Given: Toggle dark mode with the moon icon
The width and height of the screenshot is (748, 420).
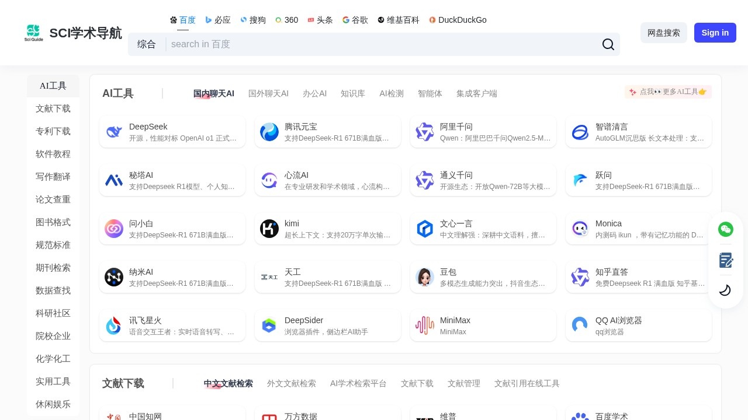Looking at the screenshot, I should (x=725, y=290).
